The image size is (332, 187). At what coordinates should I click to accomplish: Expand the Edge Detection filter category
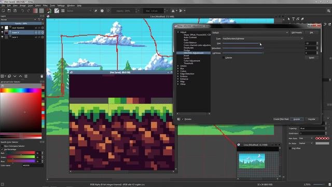coord(178,74)
